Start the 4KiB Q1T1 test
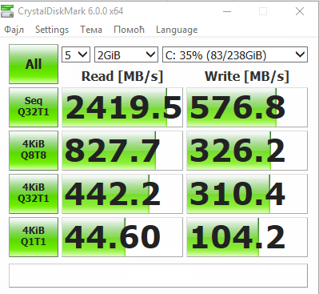The width and height of the screenshot is (319, 294). 34,237
